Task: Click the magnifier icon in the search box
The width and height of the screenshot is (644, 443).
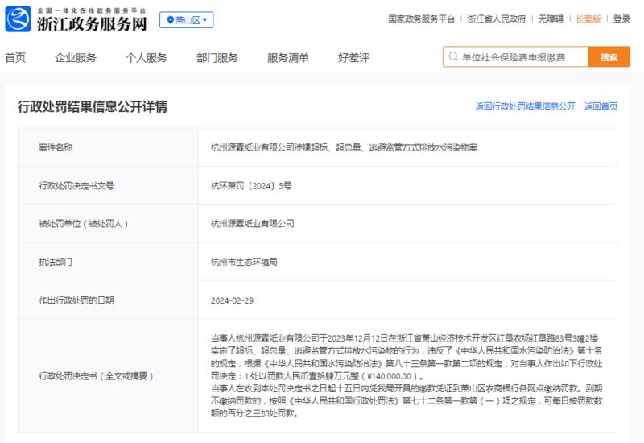Action: click(x=453, y=56)
